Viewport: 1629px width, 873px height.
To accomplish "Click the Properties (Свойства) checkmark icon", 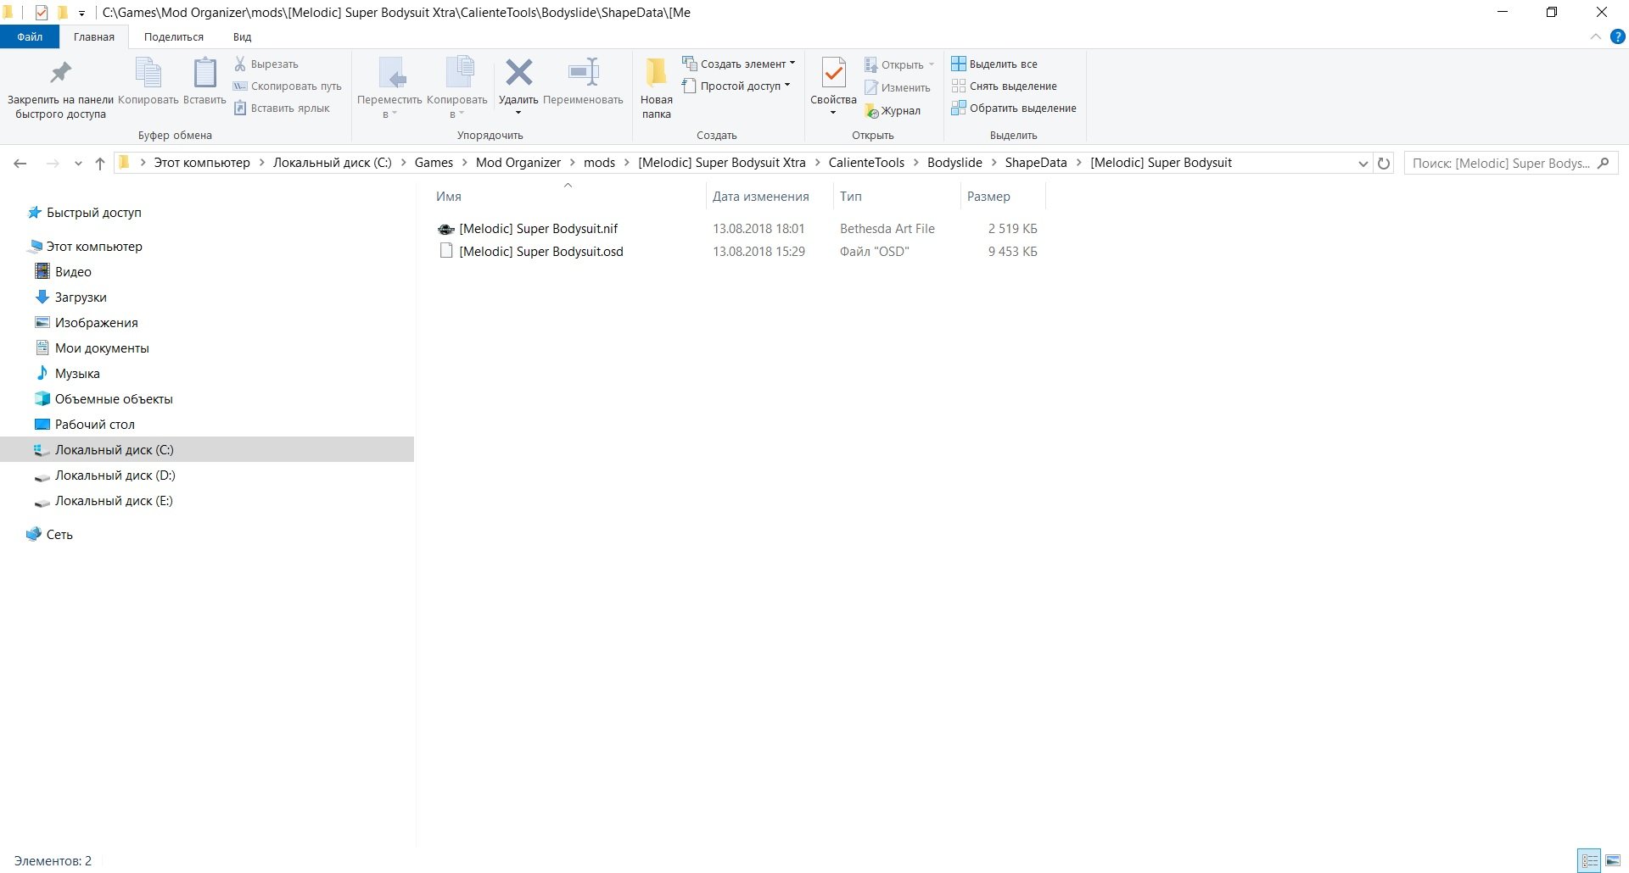I will coord(833,74).
